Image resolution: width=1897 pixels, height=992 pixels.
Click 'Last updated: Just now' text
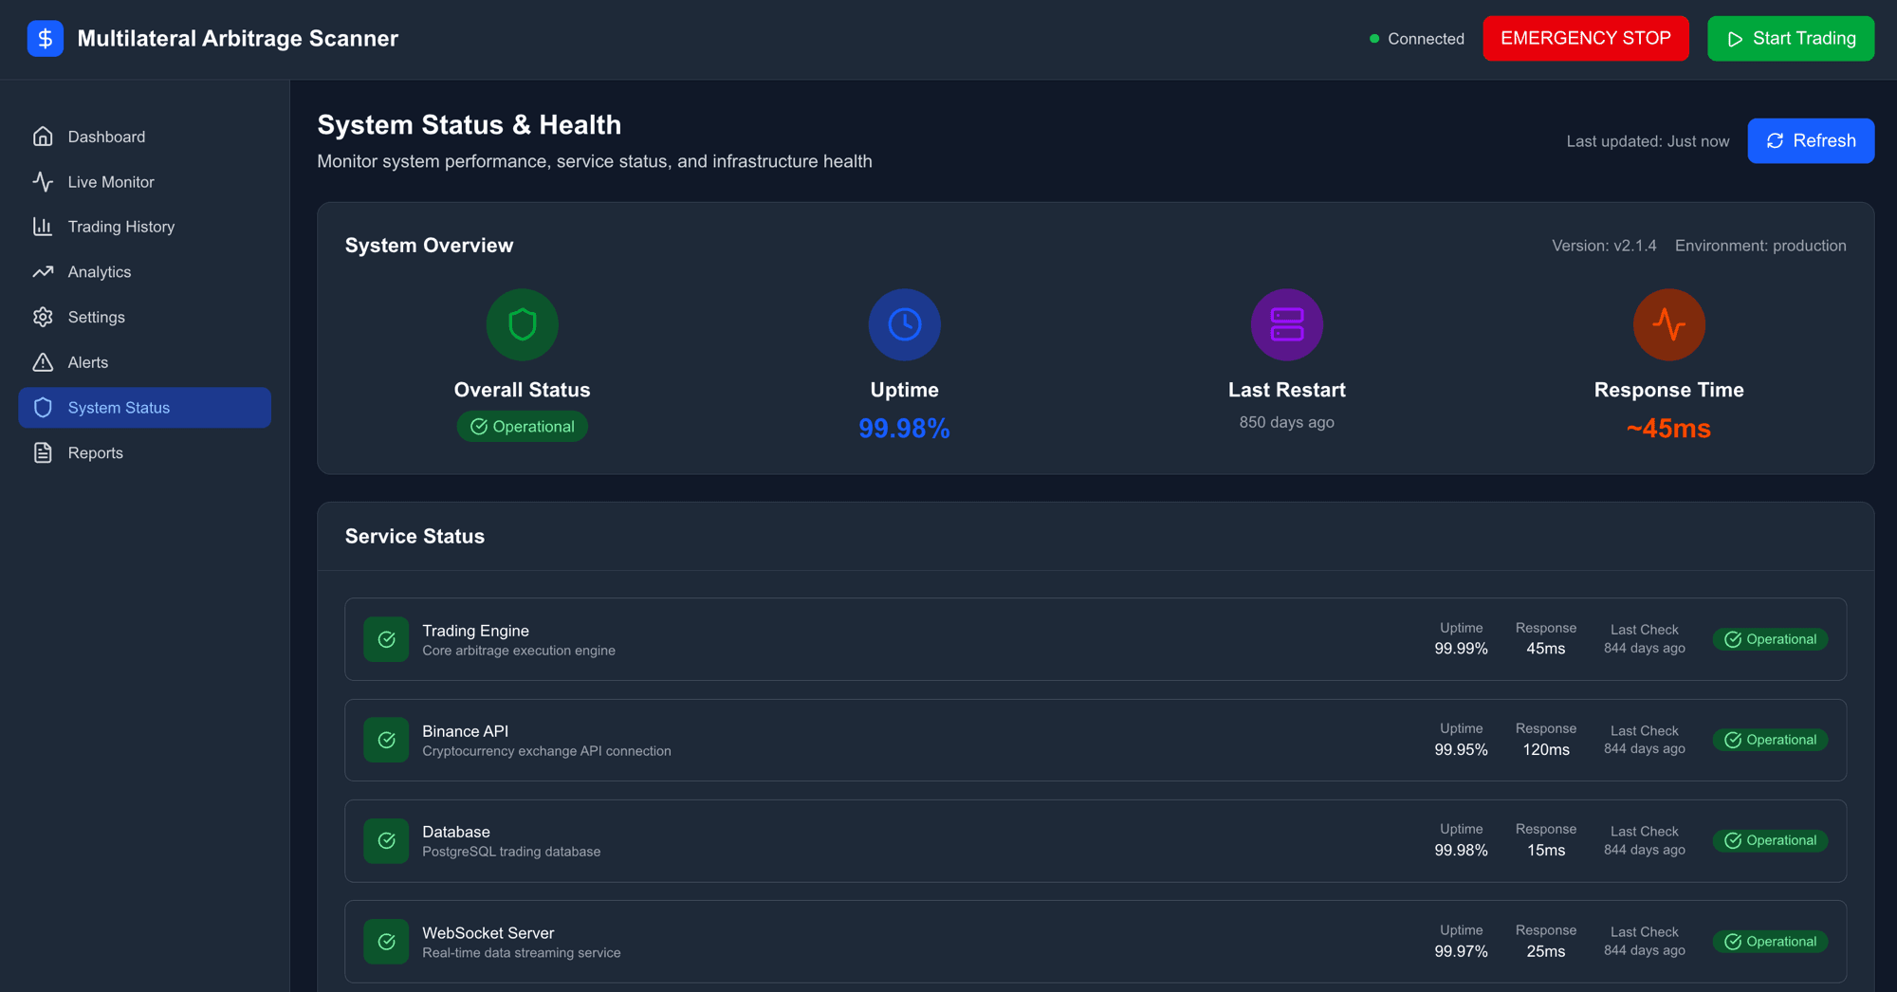[1648, 141]
